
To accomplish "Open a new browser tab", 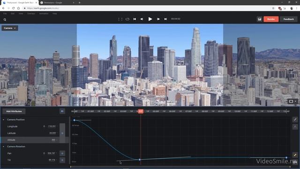I will coord(79,3).
